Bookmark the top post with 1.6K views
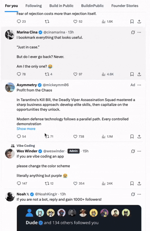This screenshot has height=231, width=150. [x=132, y=21]
